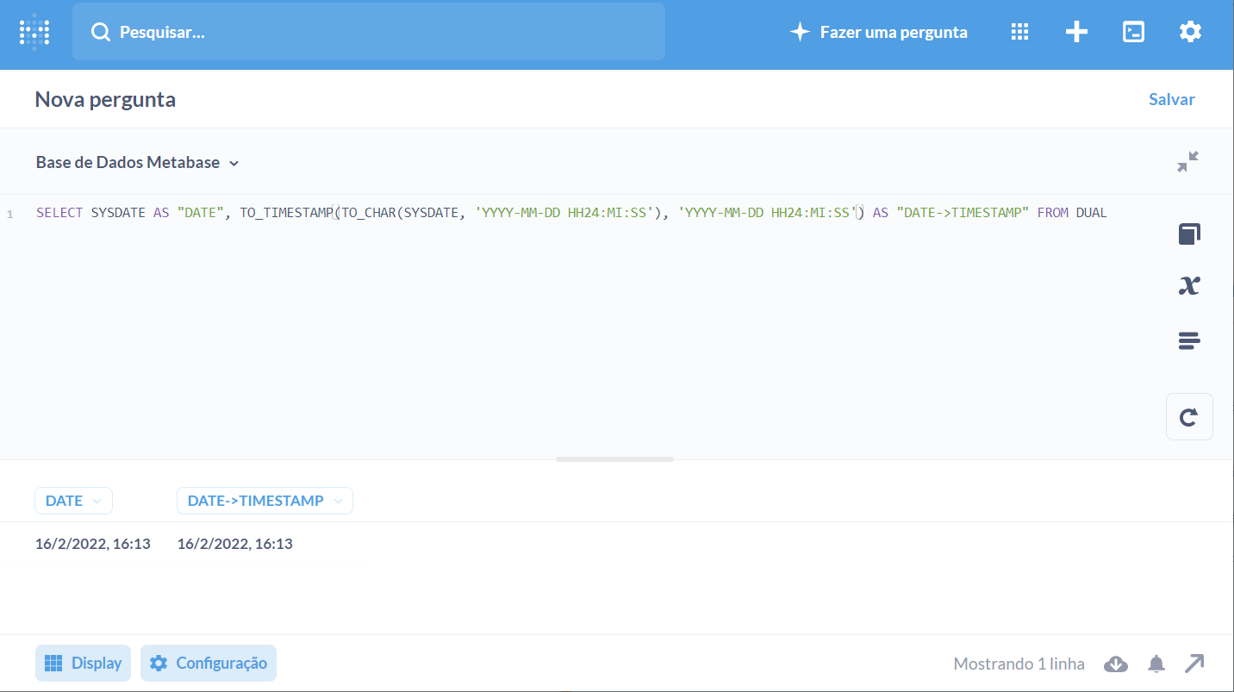Select Fazer uma pergunta in the navbar
Image resolution: width=1234 pixels, height=692 pixels.
coord(878,31)
